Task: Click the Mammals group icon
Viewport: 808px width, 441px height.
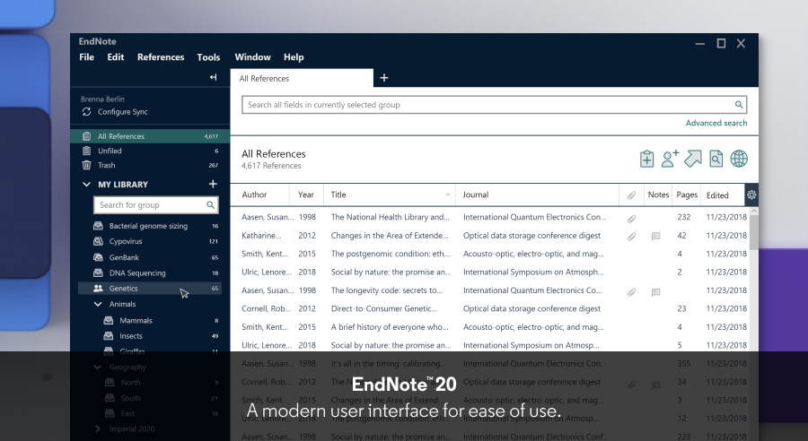Action: [109, 320]
